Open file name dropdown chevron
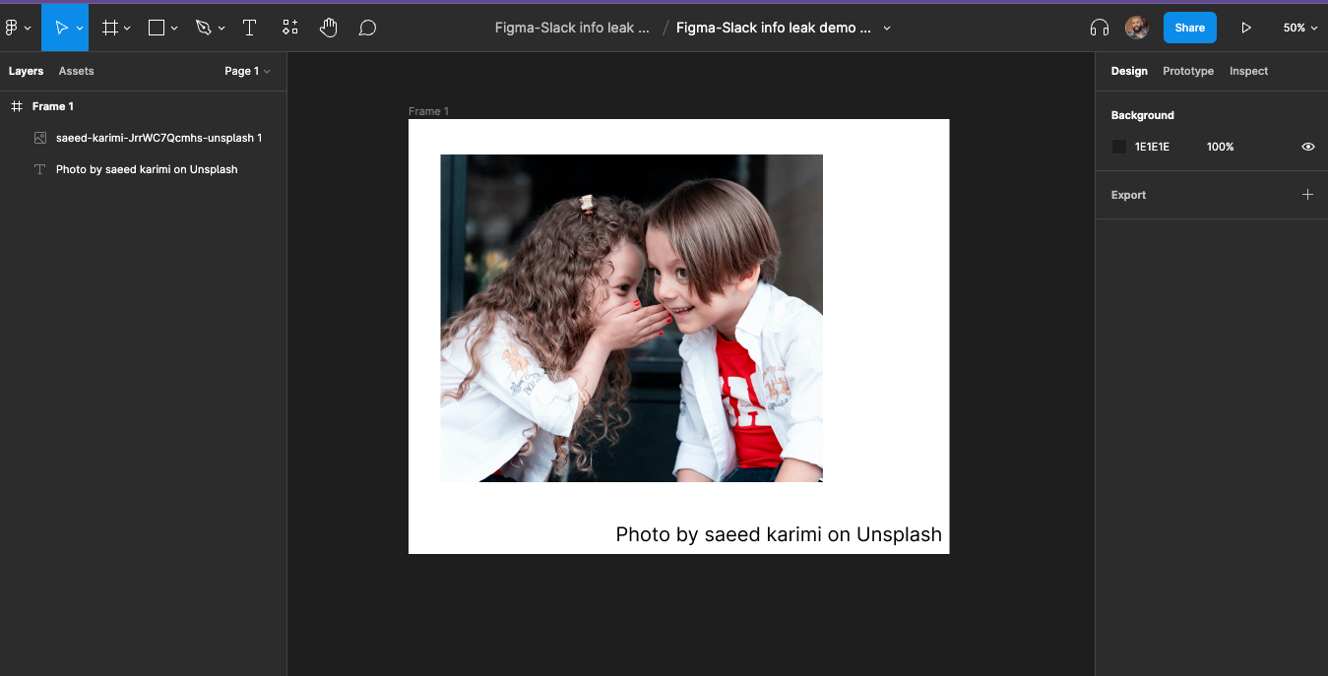1328x676 pixels. [887, 28]
